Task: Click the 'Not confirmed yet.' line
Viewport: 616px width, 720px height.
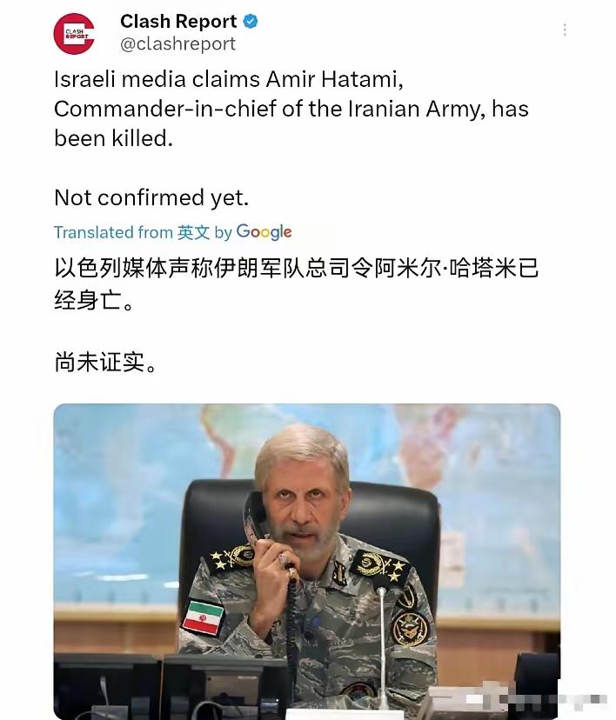Action: pyautogui.click(x=151, y=198)
